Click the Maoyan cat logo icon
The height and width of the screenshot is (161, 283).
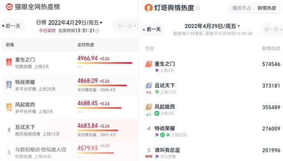coord(9,7)
